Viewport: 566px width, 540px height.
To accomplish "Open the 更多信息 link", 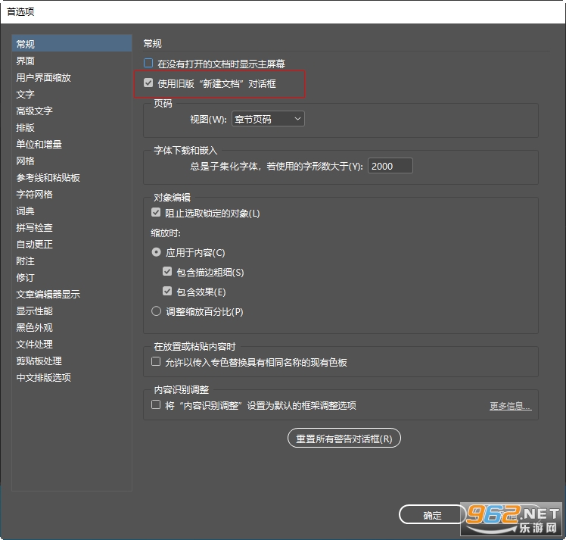I will pos(511,406).
